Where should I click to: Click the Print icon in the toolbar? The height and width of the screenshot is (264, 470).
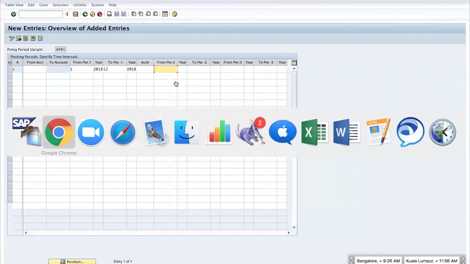tap(109, 14)
